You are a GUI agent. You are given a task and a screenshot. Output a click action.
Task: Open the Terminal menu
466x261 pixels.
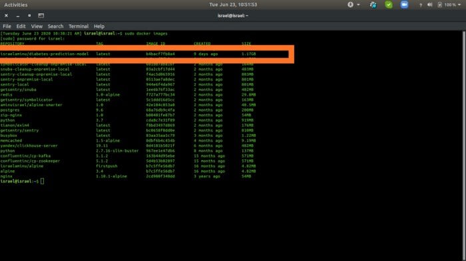coord(79,26)
